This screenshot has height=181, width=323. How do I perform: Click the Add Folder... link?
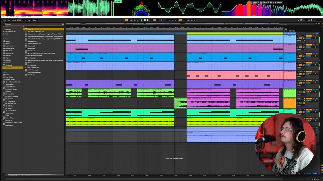pyautogui.click(x=9, y=125)
